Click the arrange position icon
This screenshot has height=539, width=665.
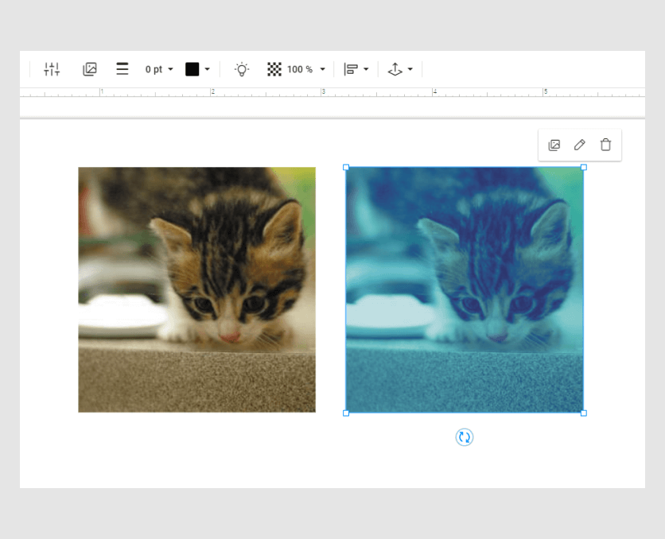(x=395, y=69)
